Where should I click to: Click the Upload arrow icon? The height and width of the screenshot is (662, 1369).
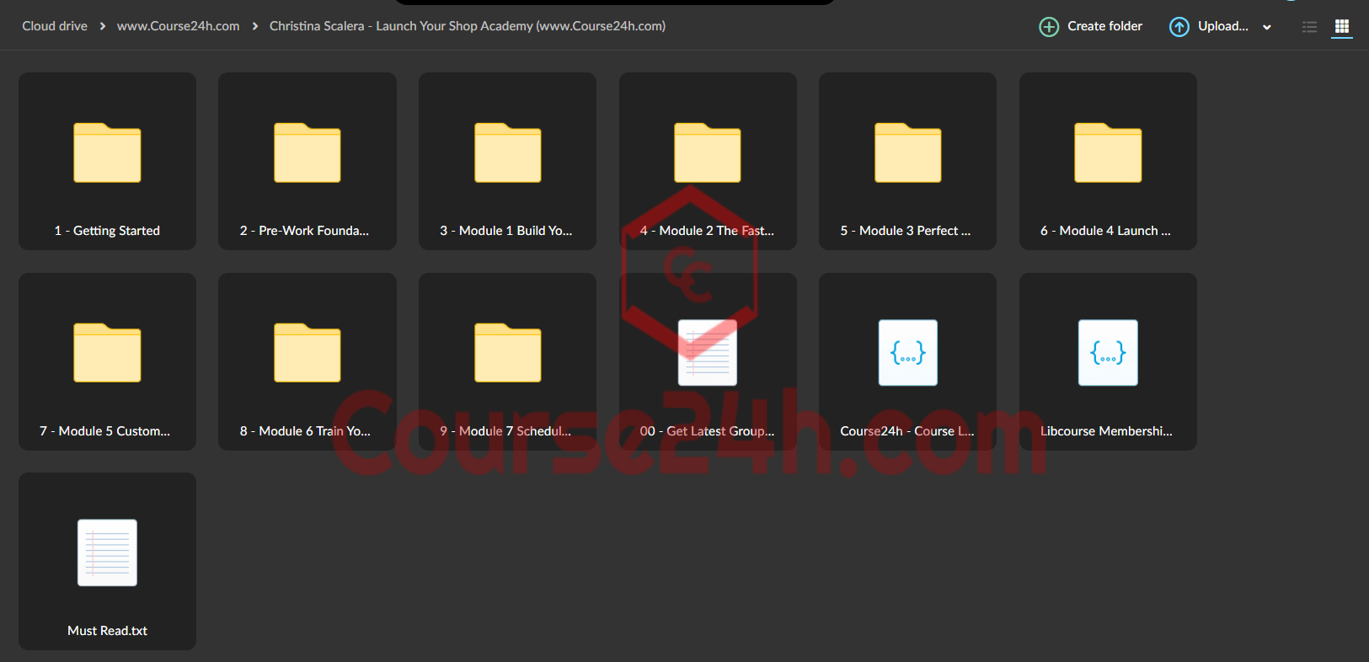[1179, 27]
